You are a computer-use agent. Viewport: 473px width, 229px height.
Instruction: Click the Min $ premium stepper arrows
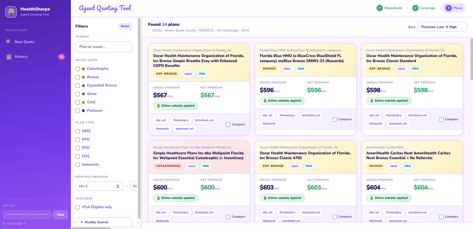point(118,186)
